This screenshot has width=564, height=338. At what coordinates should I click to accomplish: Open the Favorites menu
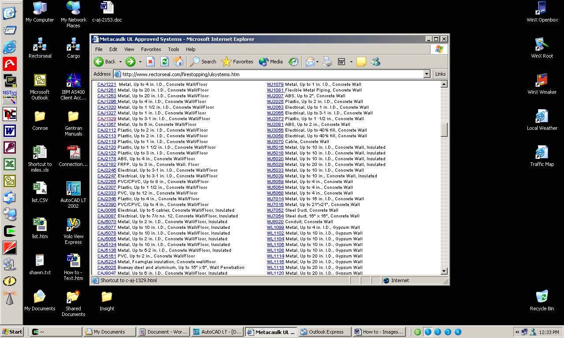[x=151, y=49]
